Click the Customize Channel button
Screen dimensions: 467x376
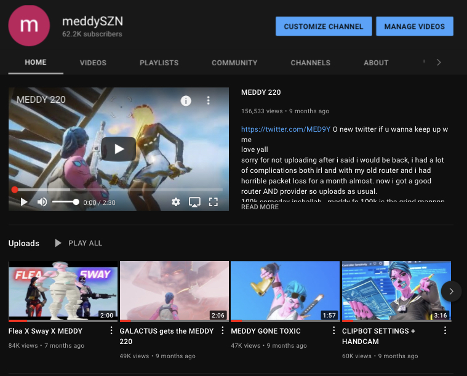tap(324, 26)
